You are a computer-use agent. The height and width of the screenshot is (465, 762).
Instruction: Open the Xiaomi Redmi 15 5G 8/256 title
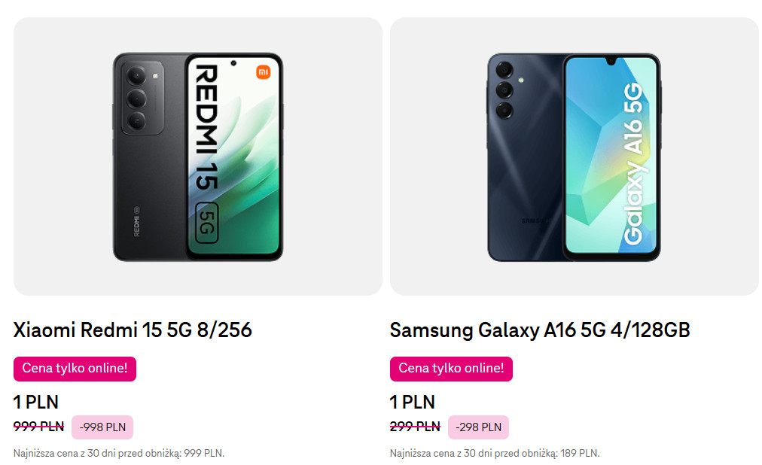[x=133, y=330]
